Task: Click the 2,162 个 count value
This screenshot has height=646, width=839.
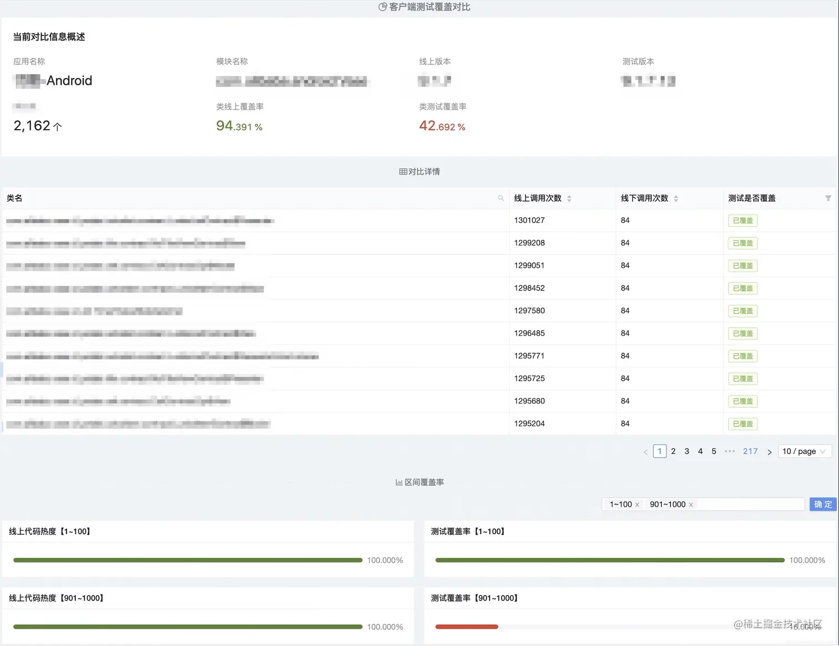Action: (38, 126)
